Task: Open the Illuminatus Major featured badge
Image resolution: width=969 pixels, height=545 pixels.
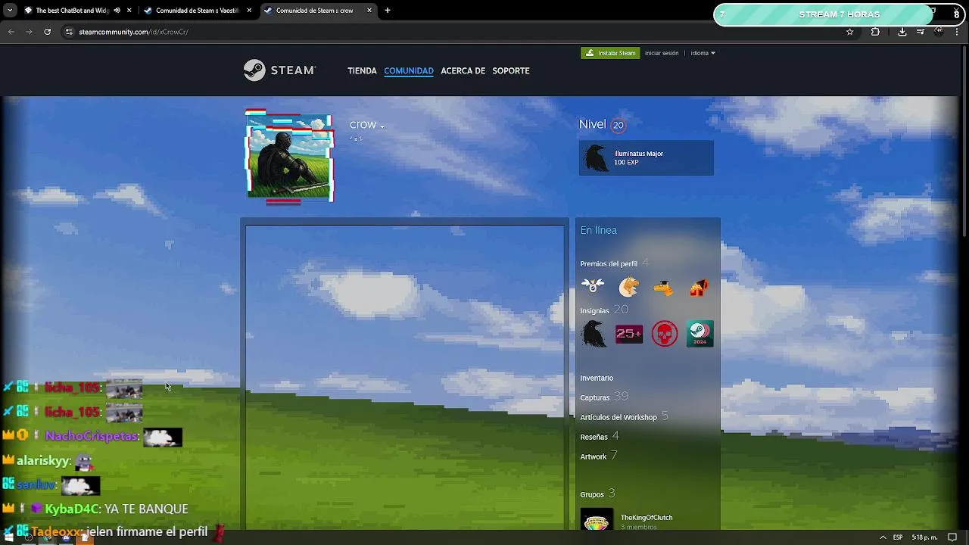Action: tap(646, 157)
